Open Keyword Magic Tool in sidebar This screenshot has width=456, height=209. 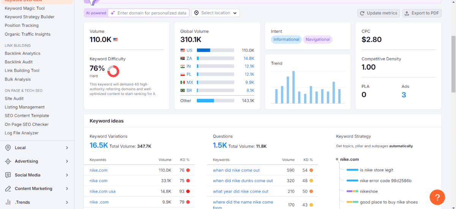[25, 8]
